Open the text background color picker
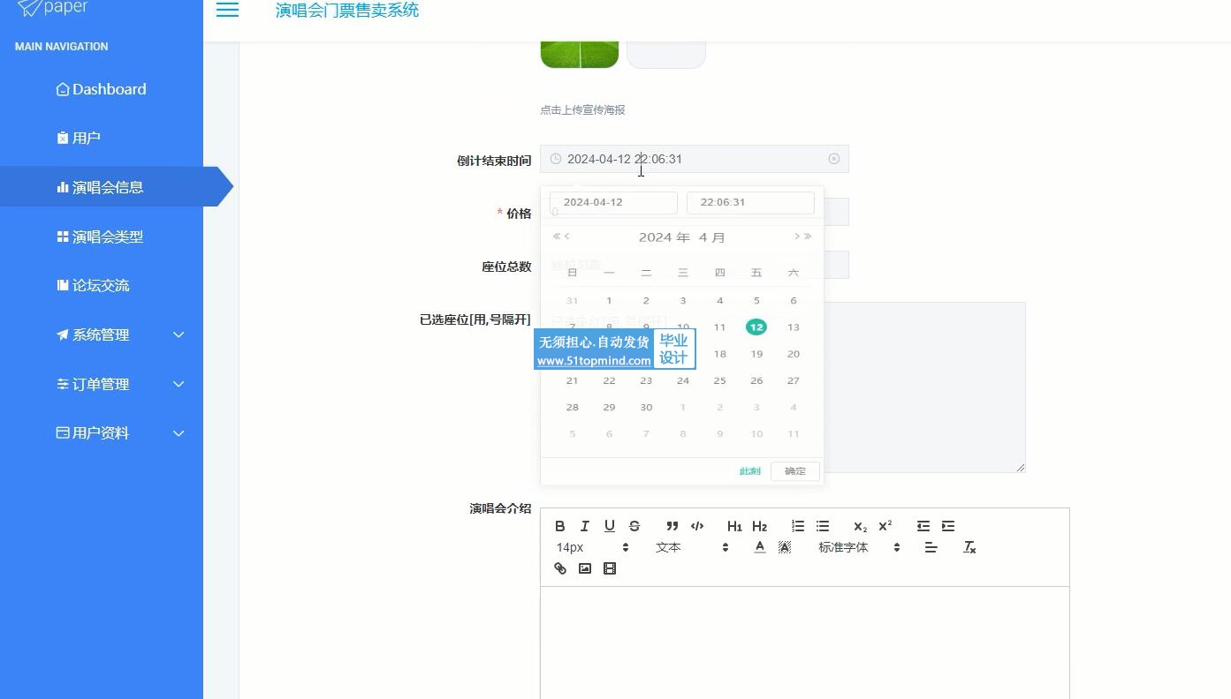The width and height of the screenshot is (1231, 699). click(x=784, y=547)
